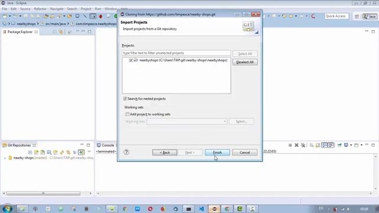Screen dimensions: 379x213
Task: Maximize the Git Repositories panel
Action: click(x=88, y=145)
